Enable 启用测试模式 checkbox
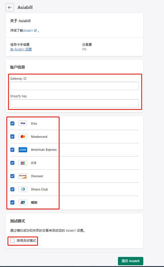This screenshot has height=267, width=164. tap(12, 241)
